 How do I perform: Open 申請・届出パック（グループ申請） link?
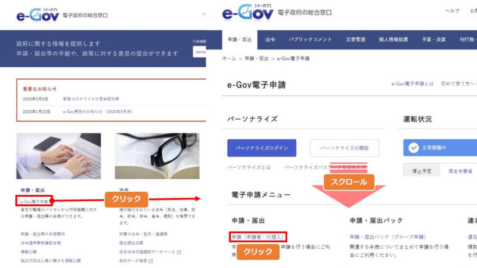[388, 236]
